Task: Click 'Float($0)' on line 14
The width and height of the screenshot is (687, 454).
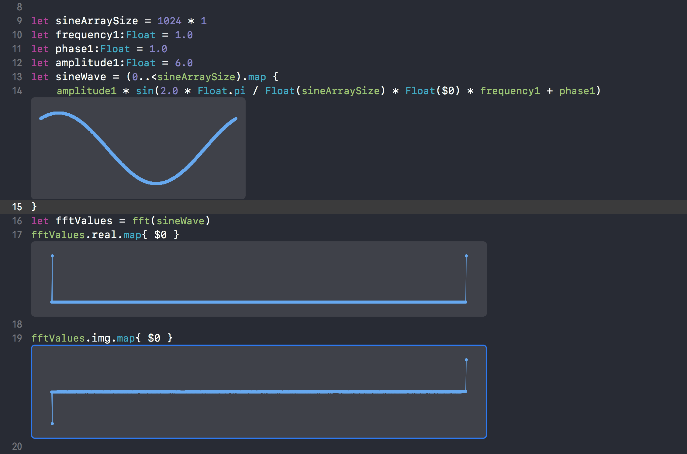Action: coord(433,91)
